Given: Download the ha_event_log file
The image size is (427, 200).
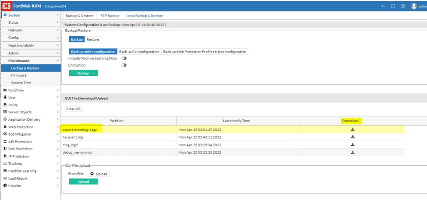Looking at the screenshot, I should [353, 137].
